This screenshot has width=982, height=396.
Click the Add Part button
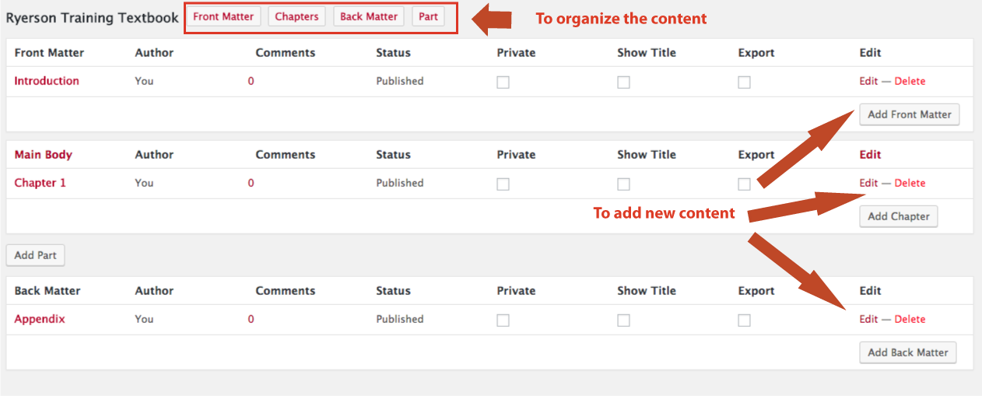click(36, 255)
